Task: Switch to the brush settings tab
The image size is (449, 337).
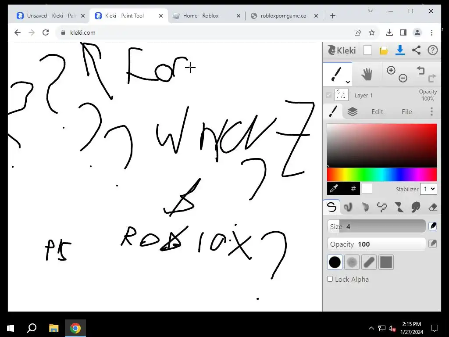Action: click(x=333, y=111)
